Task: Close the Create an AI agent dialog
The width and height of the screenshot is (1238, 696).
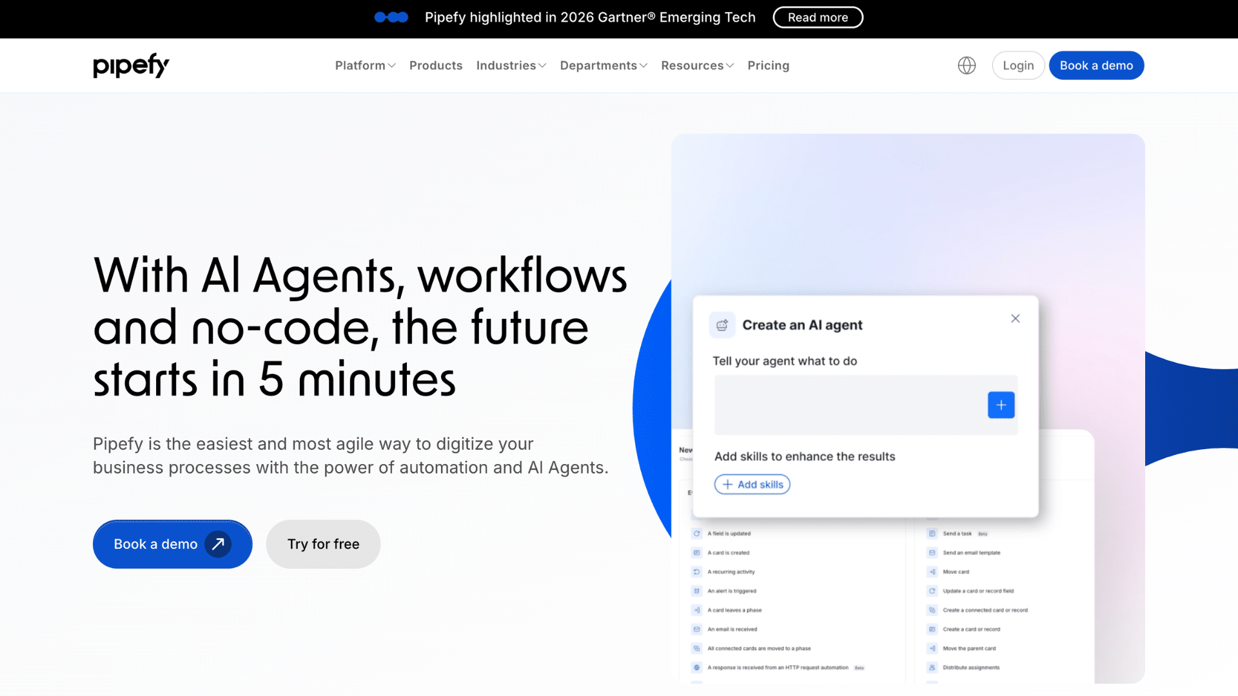Action: coord(1016,318)
